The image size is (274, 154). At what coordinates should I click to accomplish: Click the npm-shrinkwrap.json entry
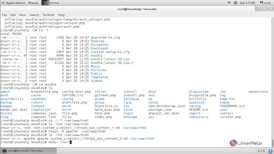(167, 106)
